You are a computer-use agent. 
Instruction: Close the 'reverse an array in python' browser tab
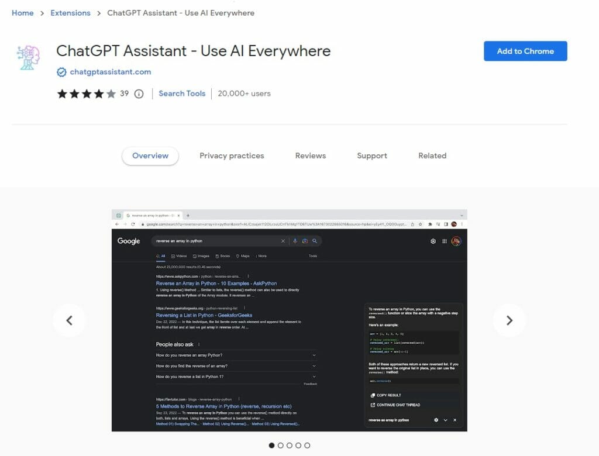tap(178, 216)
